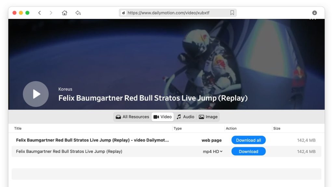Maximize the window with green button
Viewport: 333px width, 187px height.
pyautogui.click(x=27, y=13)
